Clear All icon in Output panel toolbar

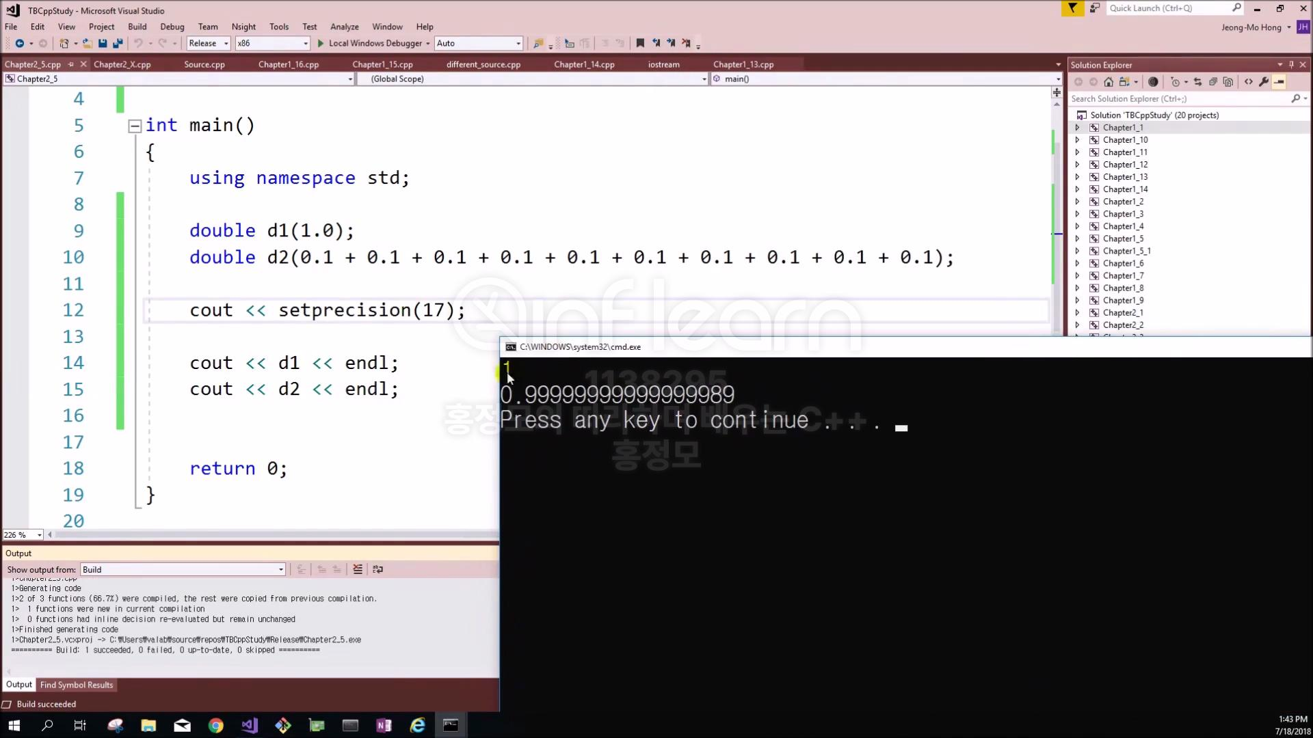pos(358,569)
